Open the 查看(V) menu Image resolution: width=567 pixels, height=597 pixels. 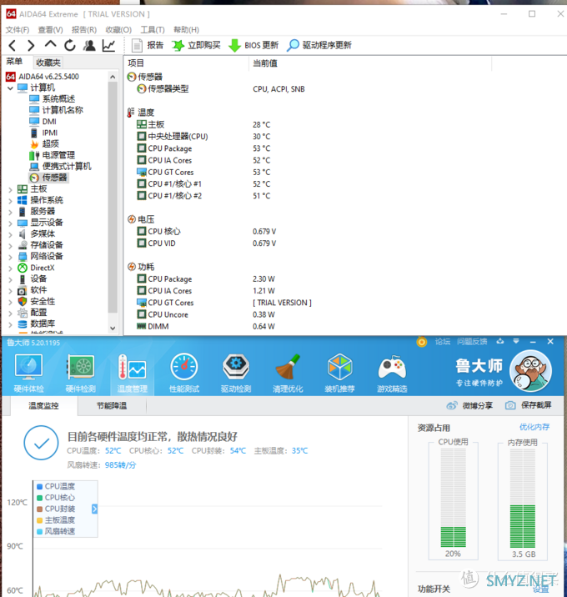50,30
